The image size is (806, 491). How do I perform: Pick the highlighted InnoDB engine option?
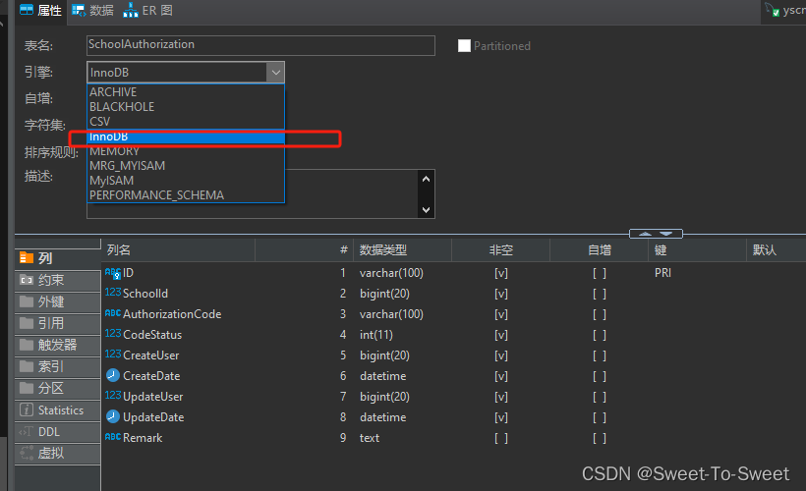pos(186,136)
